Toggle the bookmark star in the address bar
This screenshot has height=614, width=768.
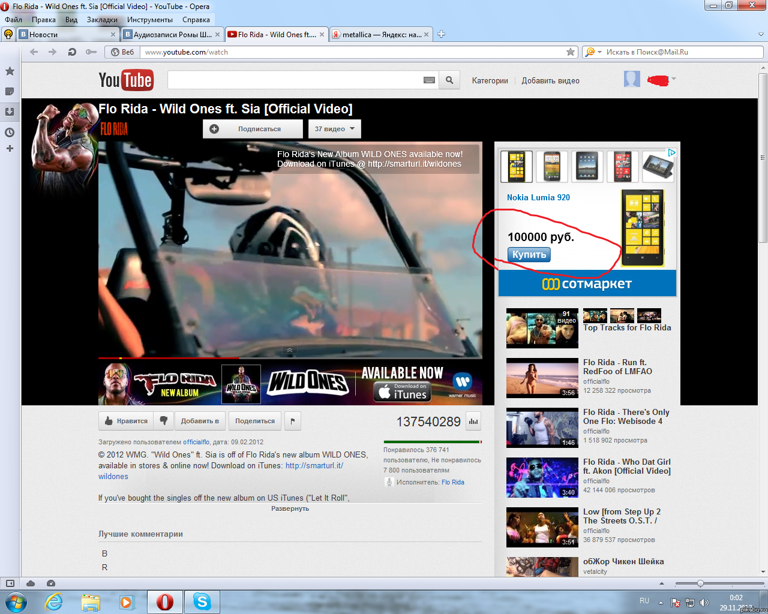[571, 52]
